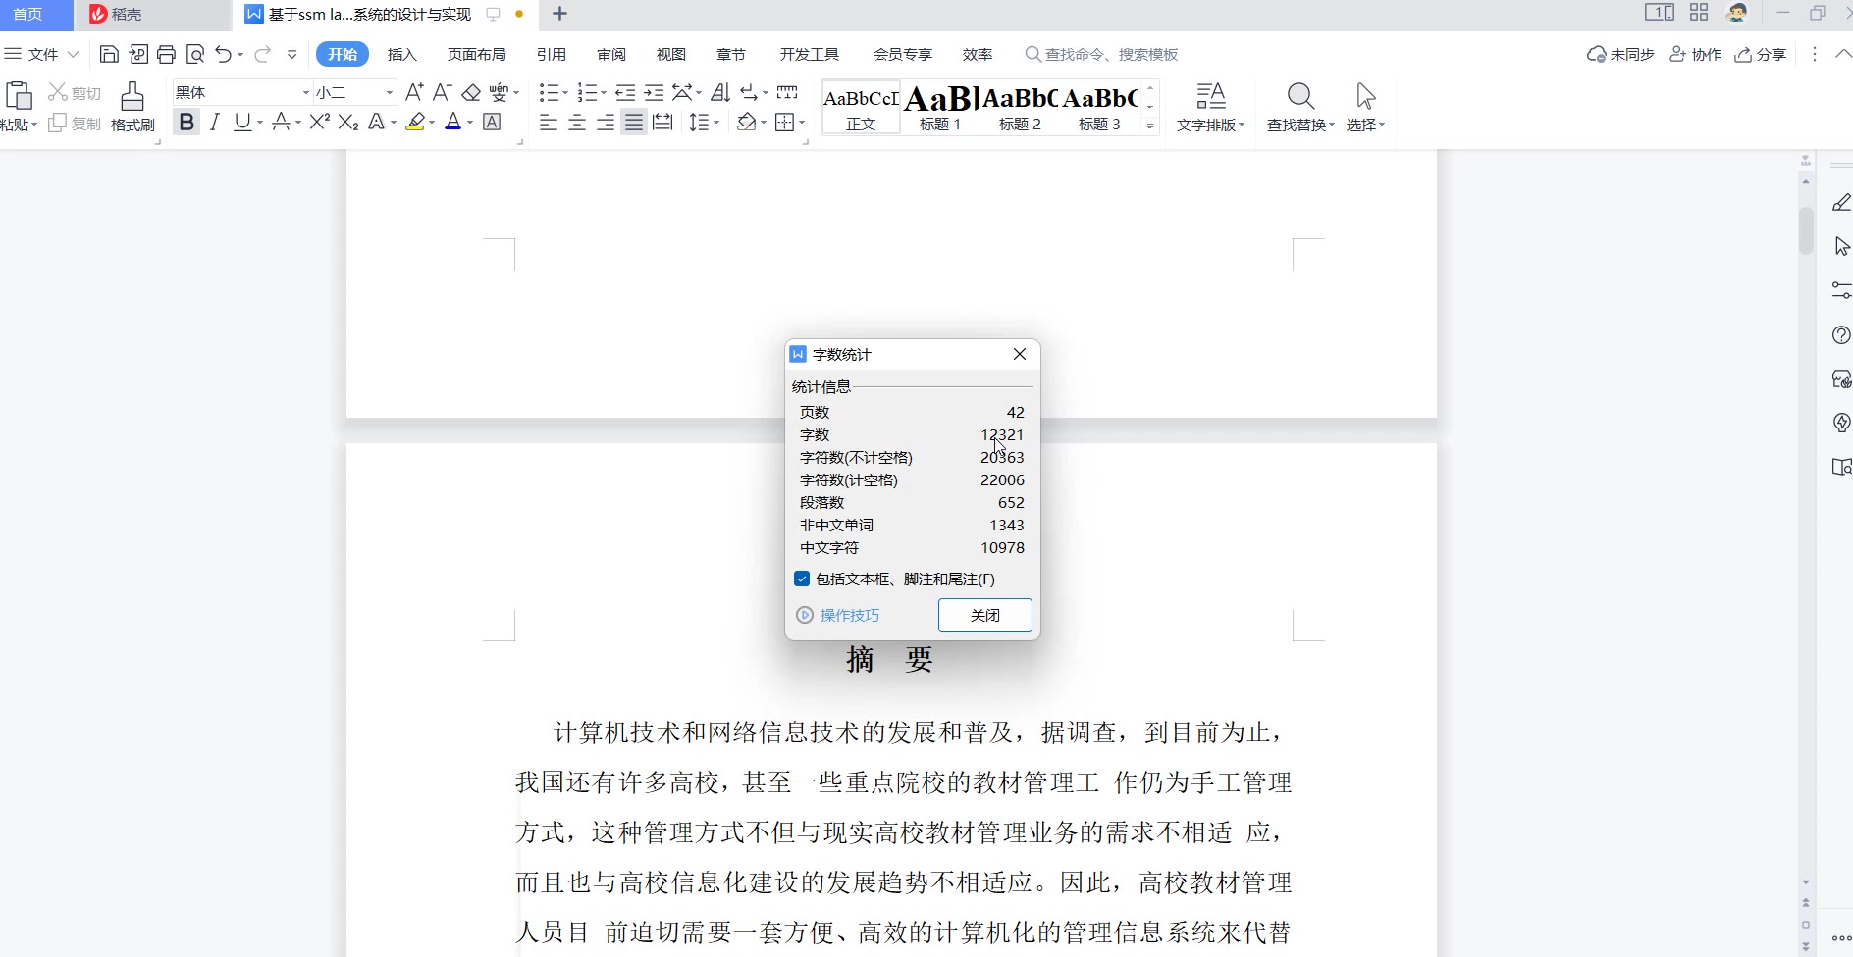Close the word count dialog with 关闭
Image resolution: width=1853 pixels, height=957 pixels.
coord(984,615)
